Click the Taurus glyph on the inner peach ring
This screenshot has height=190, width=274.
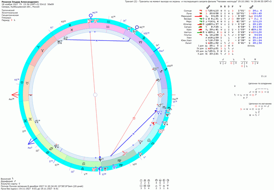coord(27,83)
